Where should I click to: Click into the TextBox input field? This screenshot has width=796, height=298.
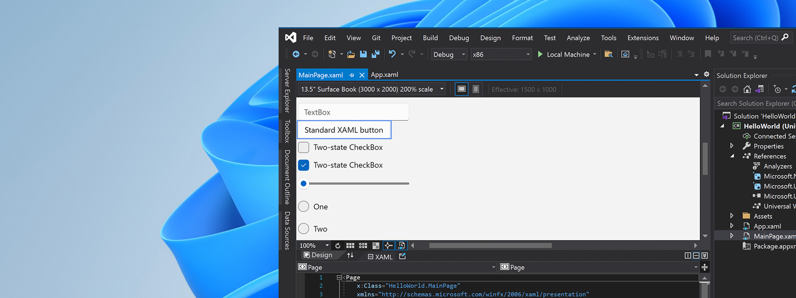click(353, 112)
